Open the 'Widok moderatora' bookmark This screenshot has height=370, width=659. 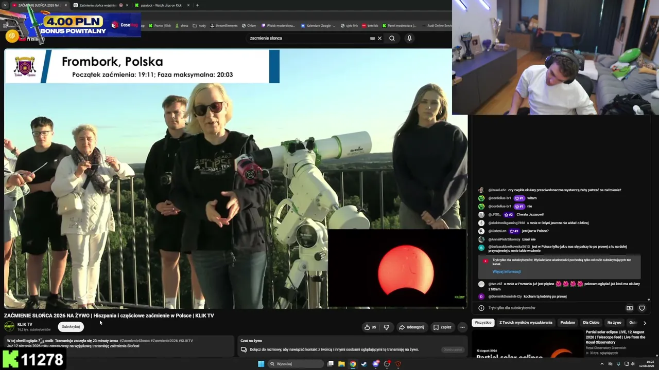[278, 26]
